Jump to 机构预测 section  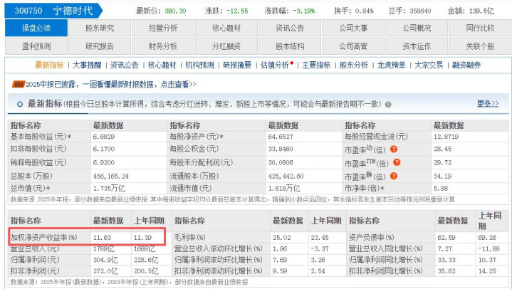click(x=199, y=65)
